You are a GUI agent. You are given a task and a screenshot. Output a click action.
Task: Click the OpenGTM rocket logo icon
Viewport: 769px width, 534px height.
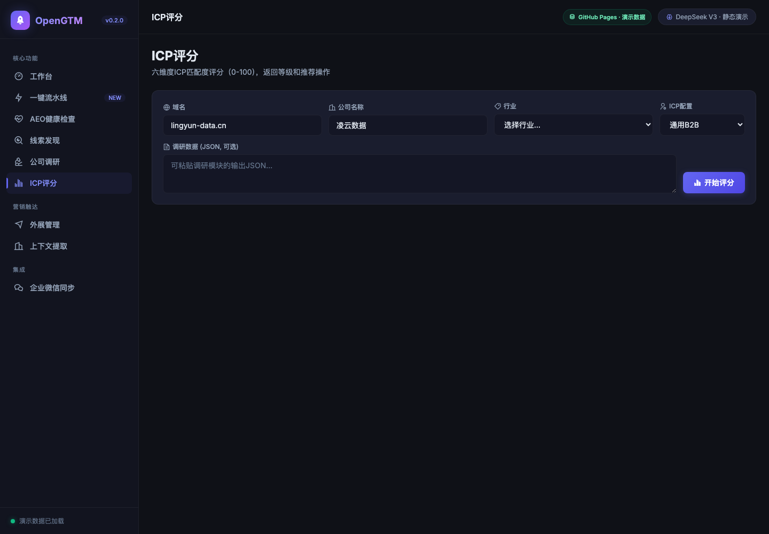[x=20, y=20]
